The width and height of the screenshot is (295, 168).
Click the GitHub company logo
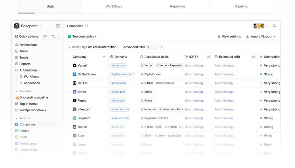(x=74, y=83)
